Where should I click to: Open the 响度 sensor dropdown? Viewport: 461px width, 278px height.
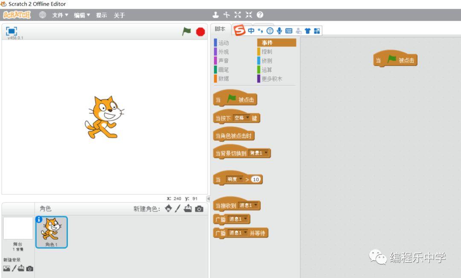tap(234, 179)
